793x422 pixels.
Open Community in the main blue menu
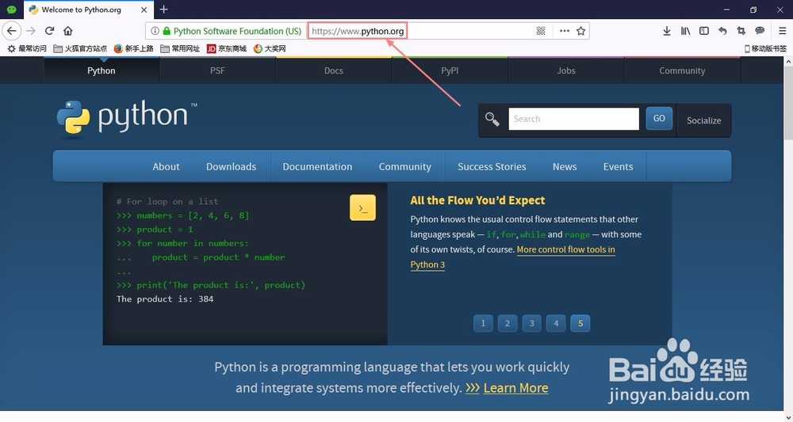(405, 166)
